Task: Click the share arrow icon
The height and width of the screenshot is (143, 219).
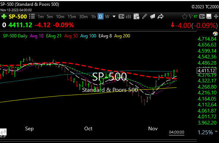Action: coord(161,16)
